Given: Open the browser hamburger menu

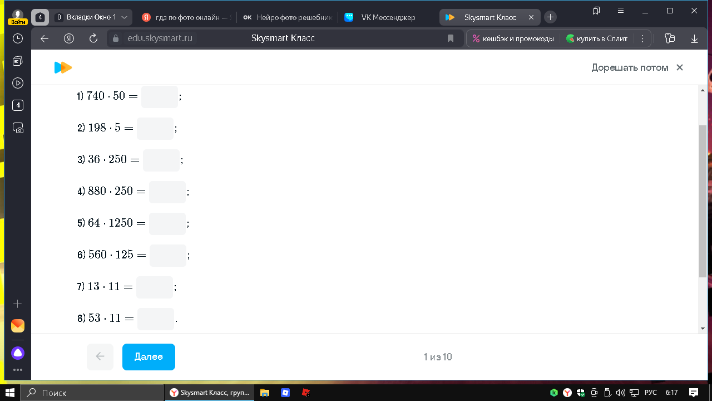Looking at the screenshot, I should 621,11.
